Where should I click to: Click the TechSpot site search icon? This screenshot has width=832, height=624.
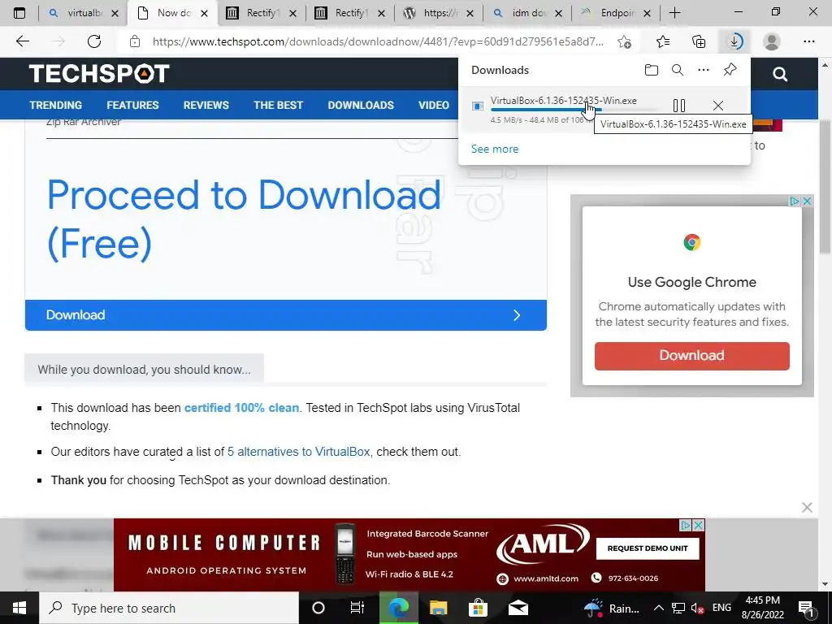point(780,74)
